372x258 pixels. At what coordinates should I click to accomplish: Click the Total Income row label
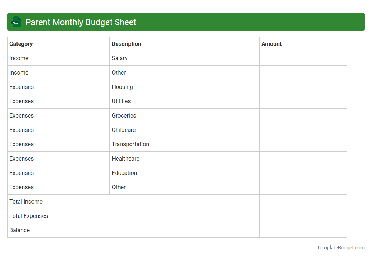point(26,201)
